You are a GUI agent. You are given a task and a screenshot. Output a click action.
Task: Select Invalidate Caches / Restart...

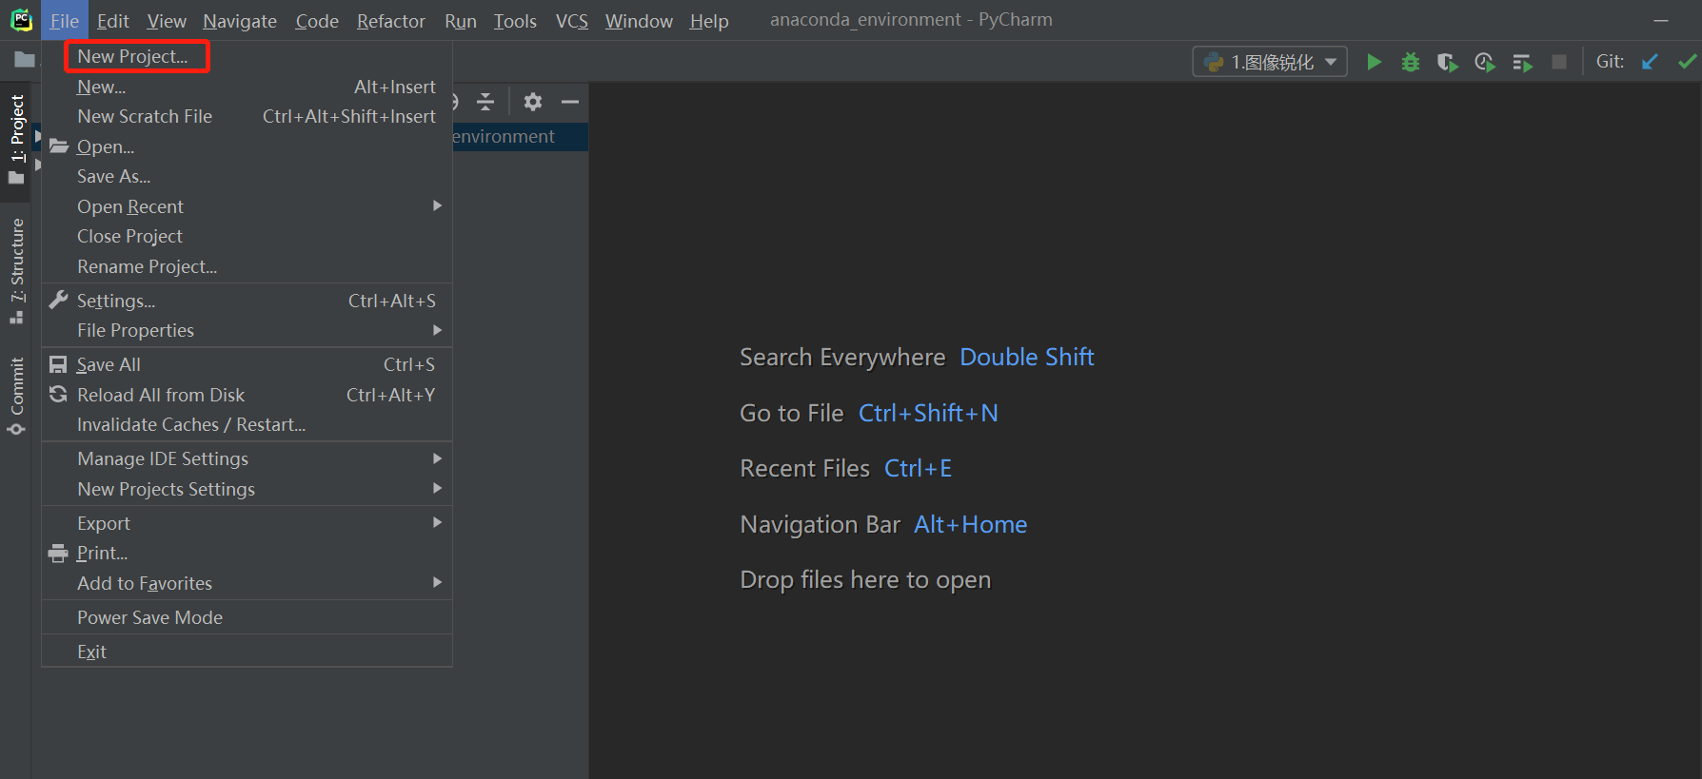[247, 424]
